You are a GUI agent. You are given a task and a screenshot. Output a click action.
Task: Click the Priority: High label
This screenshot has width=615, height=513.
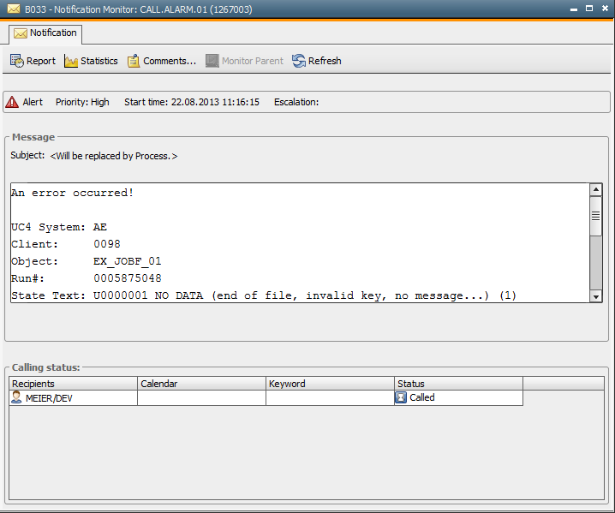pos(82,102)
